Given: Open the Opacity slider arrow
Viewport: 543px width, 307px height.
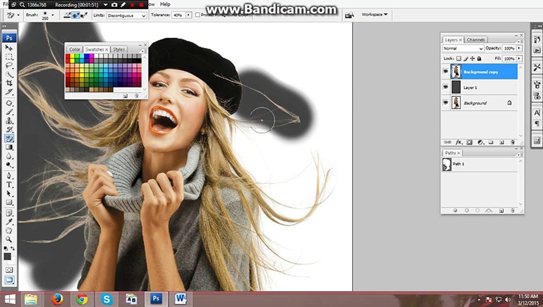Looking at the screenshot, I should (x=519, y=48).
